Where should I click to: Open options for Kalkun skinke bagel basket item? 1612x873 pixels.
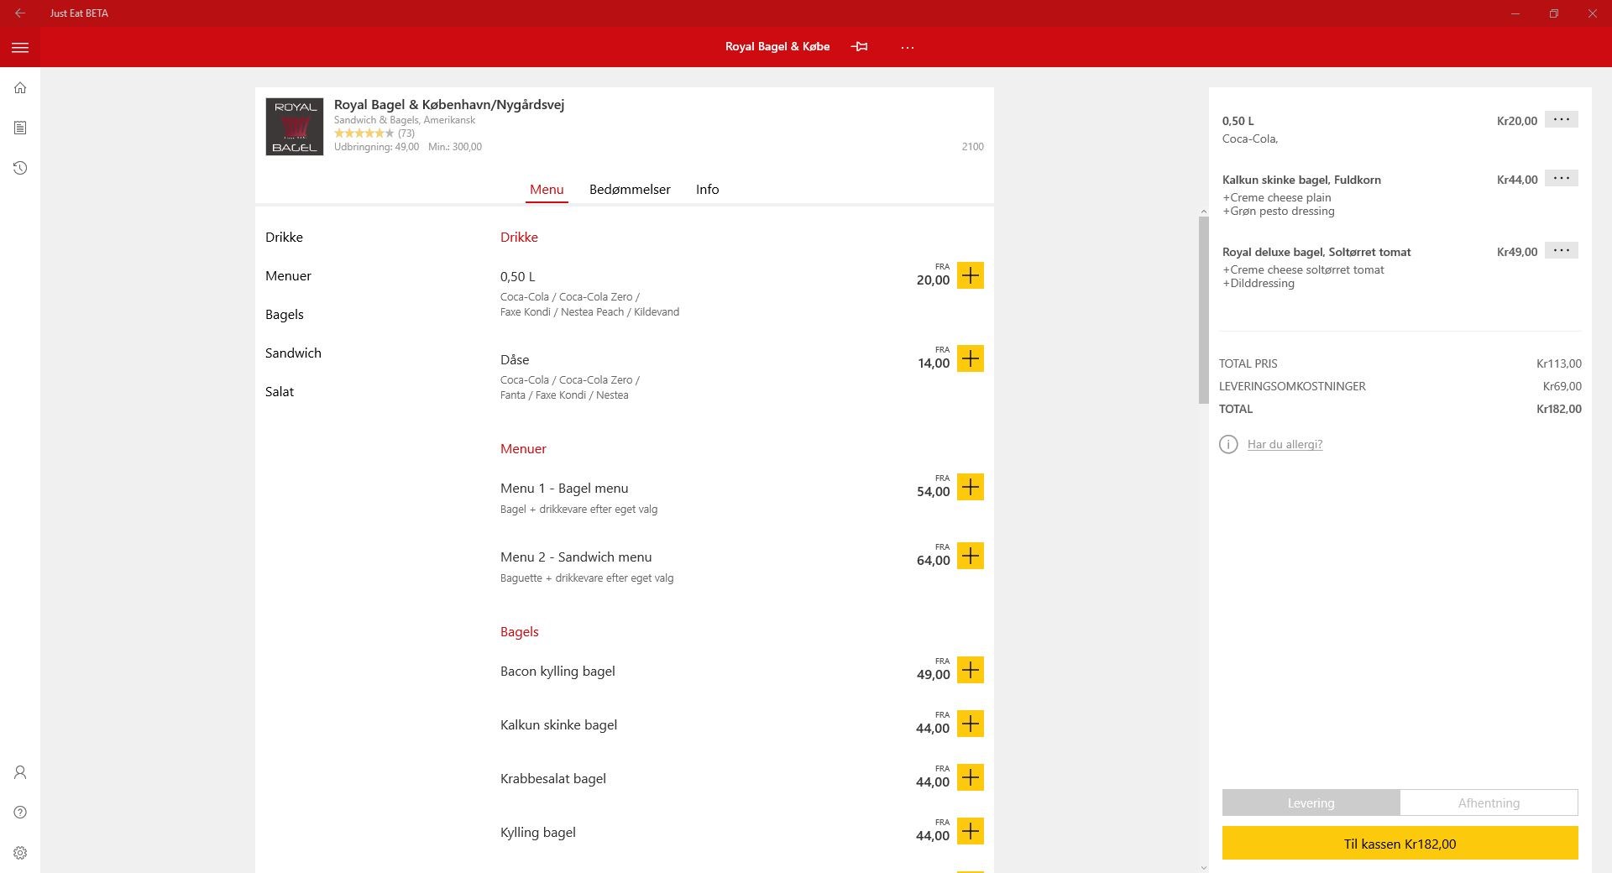tap(1562, 178)
